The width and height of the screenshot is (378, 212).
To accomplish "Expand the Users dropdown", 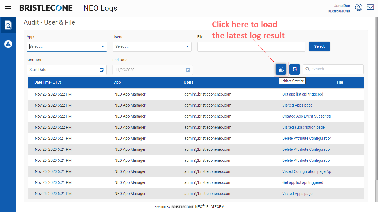I will pyautogui.click(x=152, y=46).
